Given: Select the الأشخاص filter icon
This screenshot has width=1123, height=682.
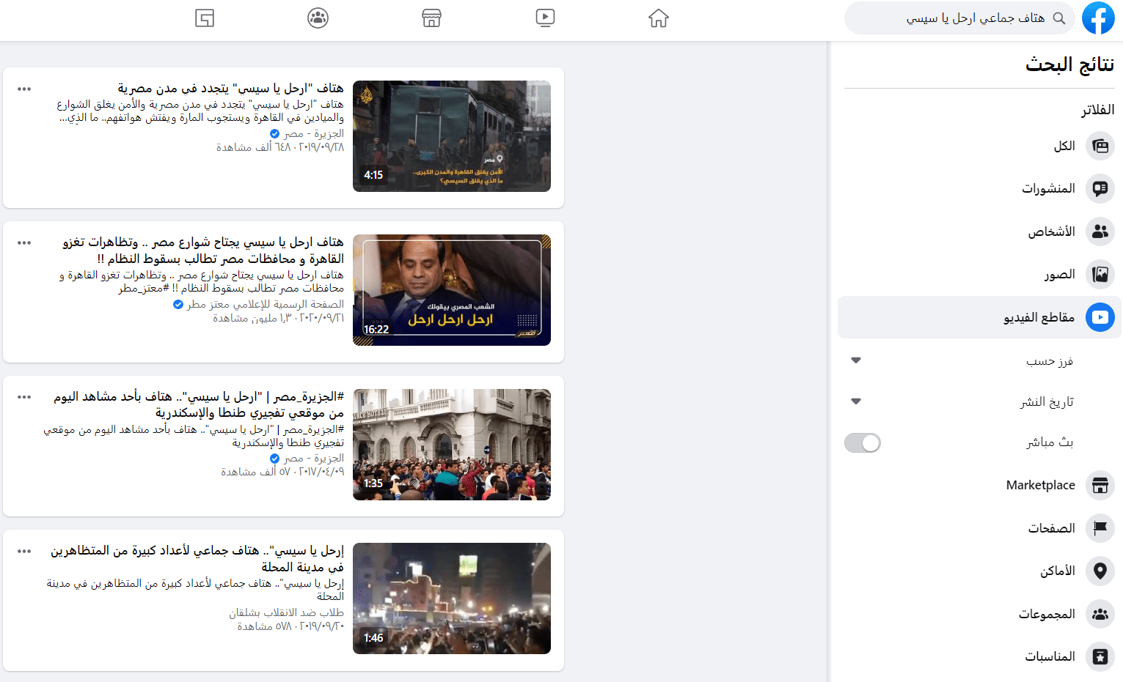Looking at the screenshot, I should [1100, 231].
